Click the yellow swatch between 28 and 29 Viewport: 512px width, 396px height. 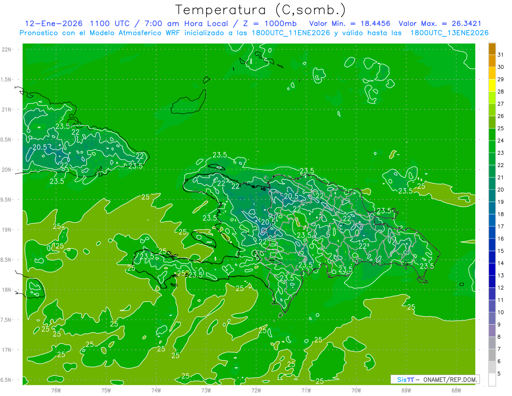(492, 85)
